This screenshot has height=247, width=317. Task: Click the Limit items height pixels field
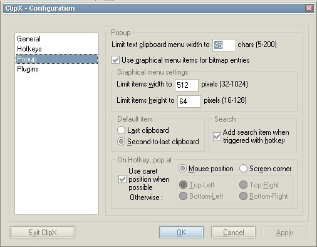click(189, 101)
